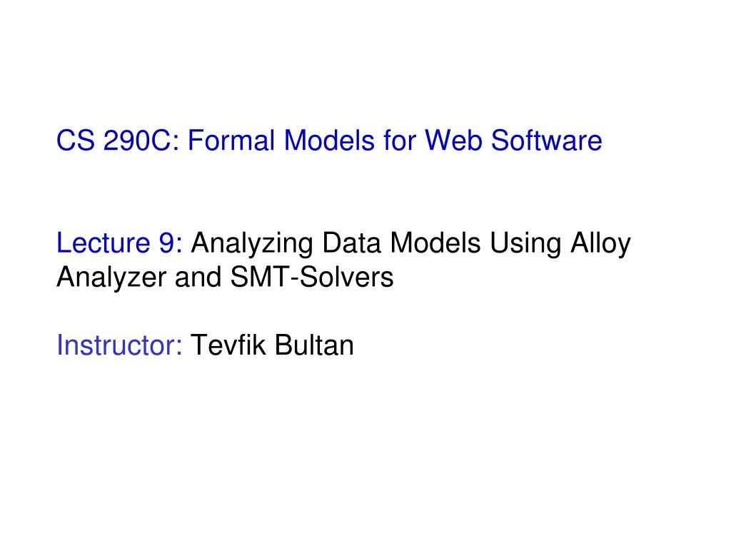
Task: Click the "SMT-Solvers" text
Action: click(x=312, y=277)
